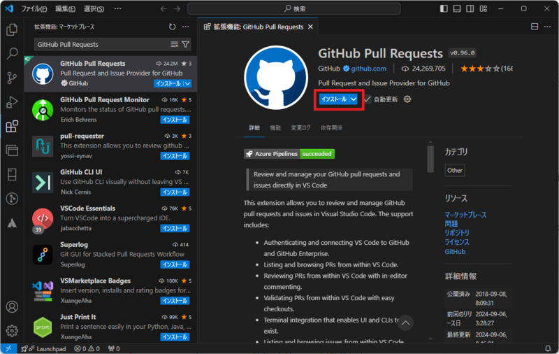The image size is (559, 354).
Task: Open the customize layout icon
Action: pyautogui.click(x=484, y=8)
